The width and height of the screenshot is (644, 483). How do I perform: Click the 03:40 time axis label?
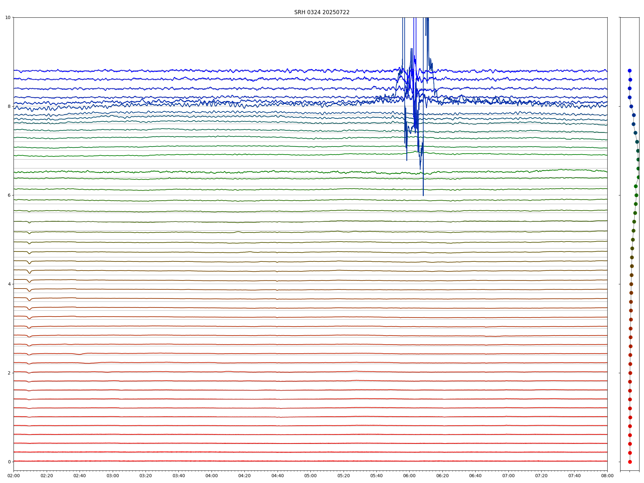pos(179,476)
